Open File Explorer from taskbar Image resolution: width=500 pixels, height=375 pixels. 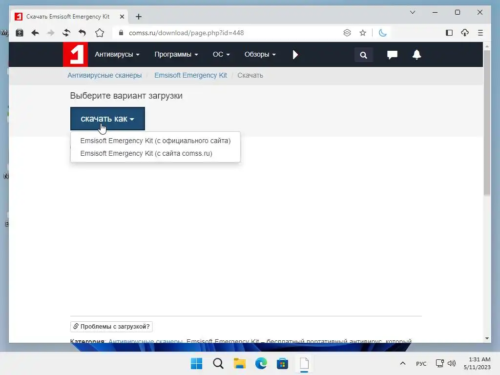239,363
